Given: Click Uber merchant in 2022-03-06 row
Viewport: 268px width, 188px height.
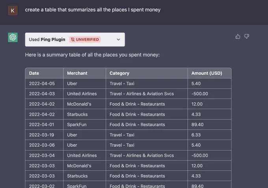Looking at the screenshot, I should [x=72, y=145].
